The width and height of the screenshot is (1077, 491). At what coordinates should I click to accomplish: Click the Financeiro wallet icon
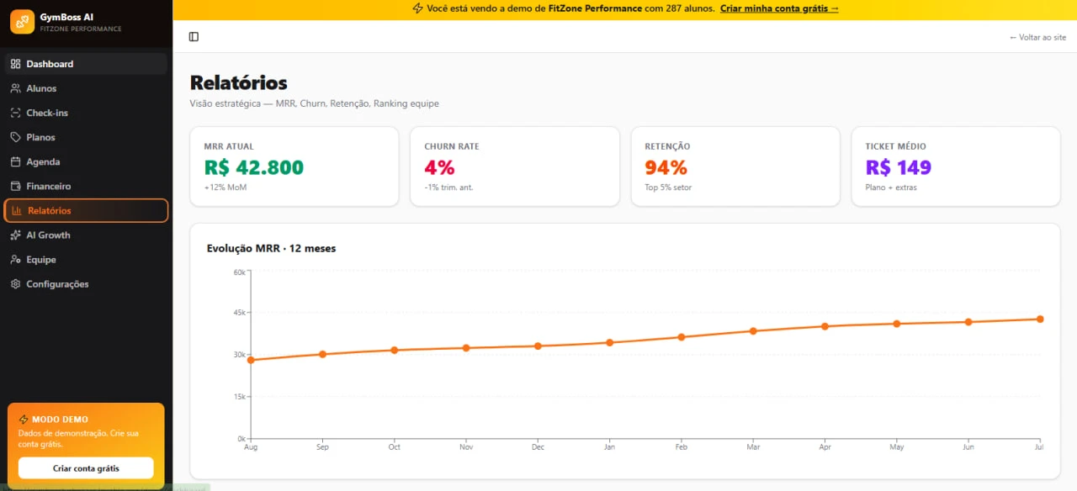(x=15, y=186)
